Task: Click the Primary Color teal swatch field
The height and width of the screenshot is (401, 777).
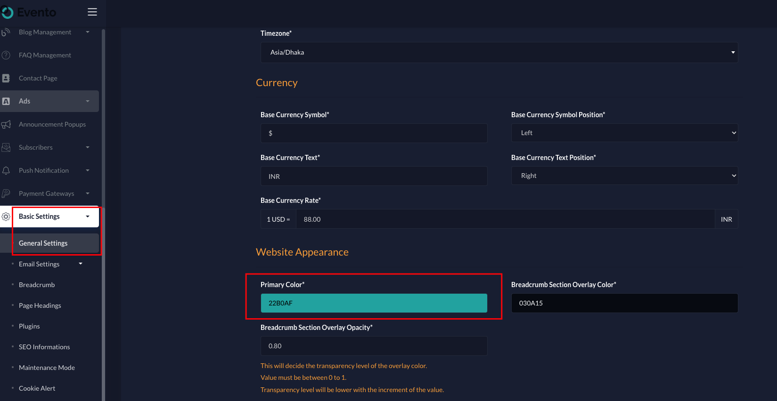Action: pos(374,303)
